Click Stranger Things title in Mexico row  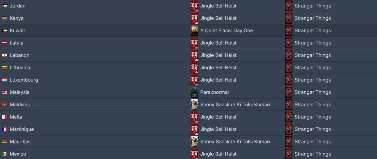point(312,154)
